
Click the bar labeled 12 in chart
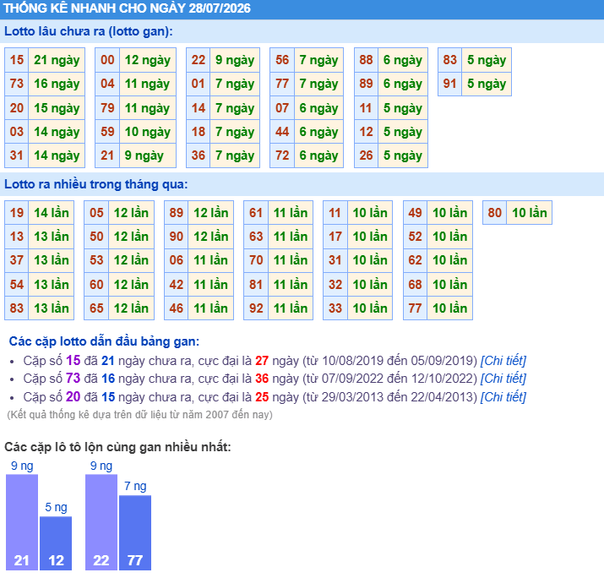coord(56,543)
